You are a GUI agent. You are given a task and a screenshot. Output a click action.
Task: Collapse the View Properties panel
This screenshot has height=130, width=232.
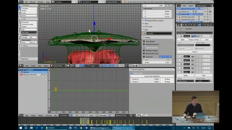point(152,69)
